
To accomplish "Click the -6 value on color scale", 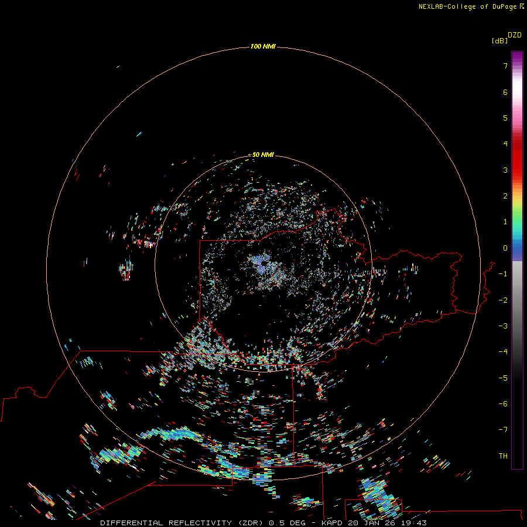I will [503, 404].
